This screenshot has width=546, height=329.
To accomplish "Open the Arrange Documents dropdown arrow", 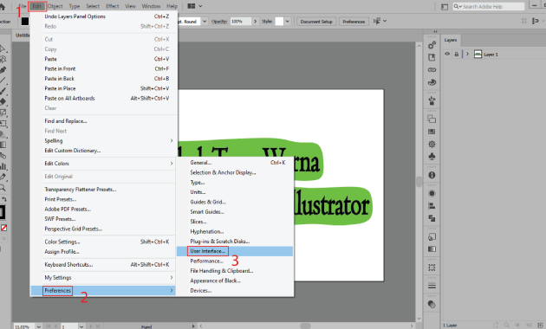I will (x=200, y=6).
